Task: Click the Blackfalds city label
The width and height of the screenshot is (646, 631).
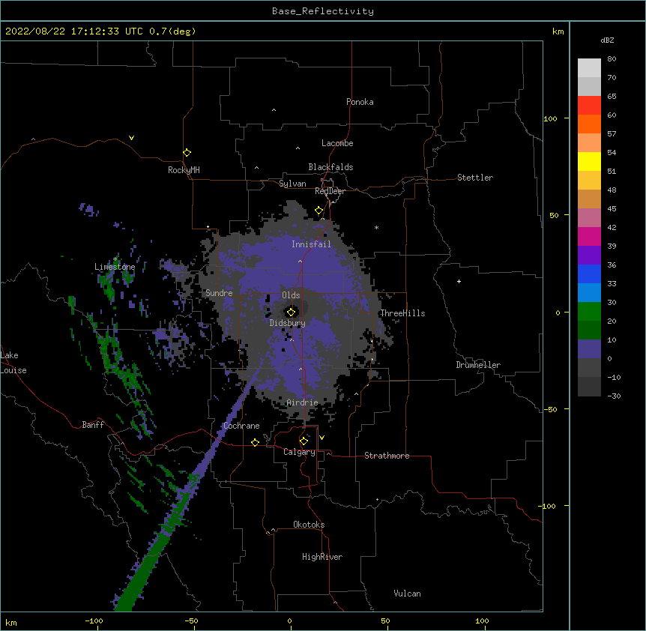Action: pyautogui.click(x=330, y=167)
